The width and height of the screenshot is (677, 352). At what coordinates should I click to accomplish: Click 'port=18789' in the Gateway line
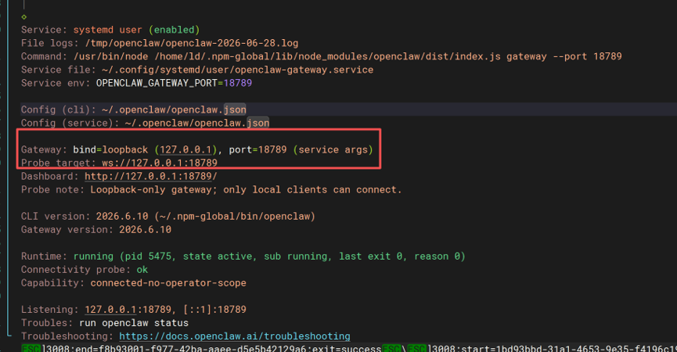click(x=257, y=149)
